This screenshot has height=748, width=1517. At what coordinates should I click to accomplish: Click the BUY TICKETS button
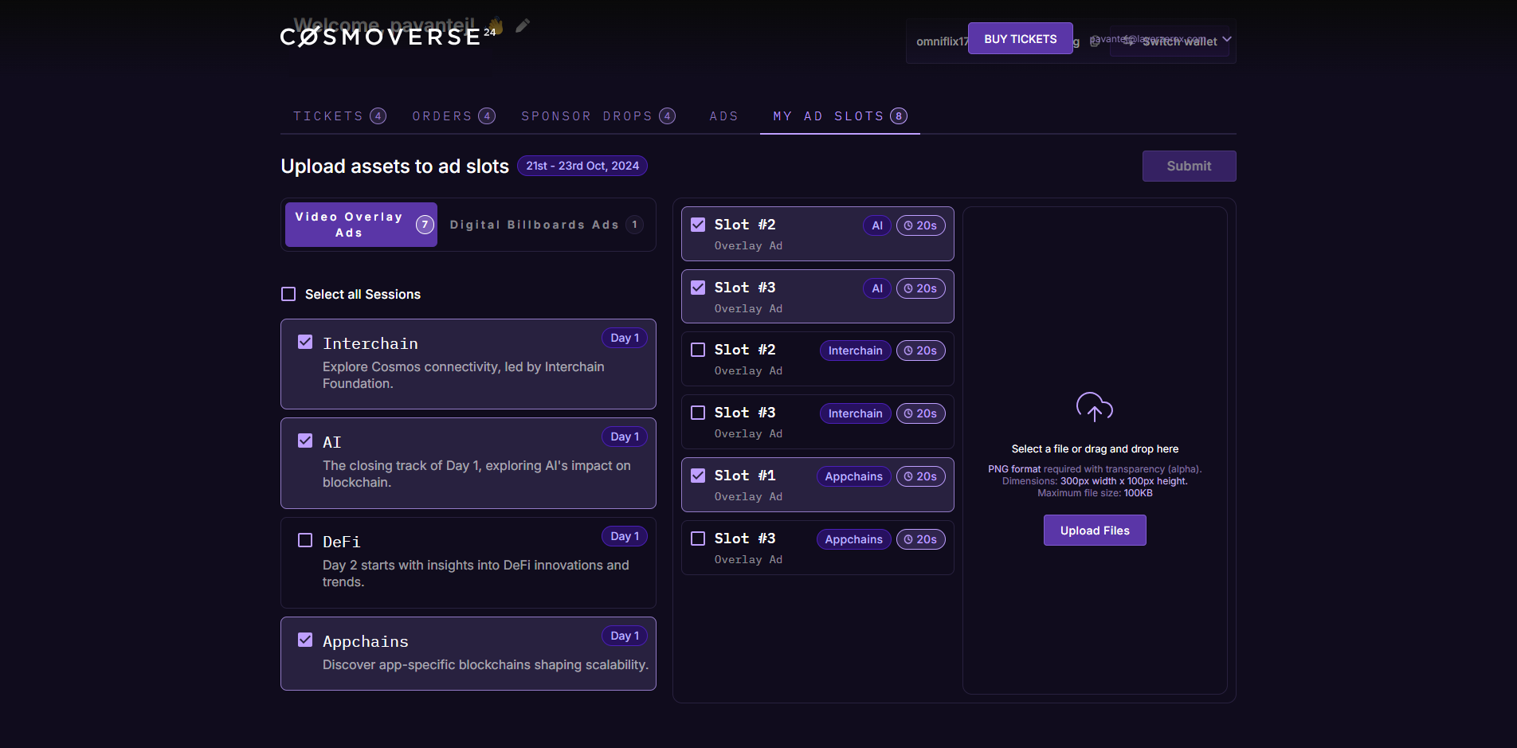pyautogui.click(x=1020, y=39)
